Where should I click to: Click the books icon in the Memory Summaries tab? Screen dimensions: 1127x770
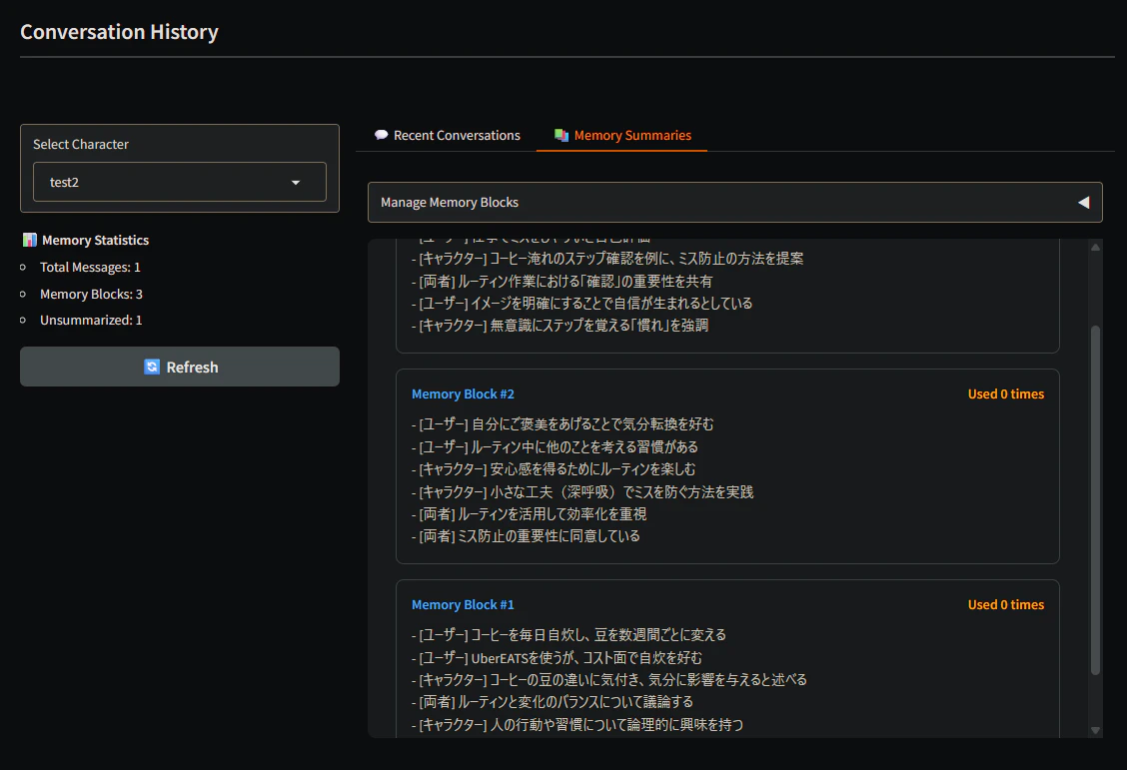click(x=562, y=135)
